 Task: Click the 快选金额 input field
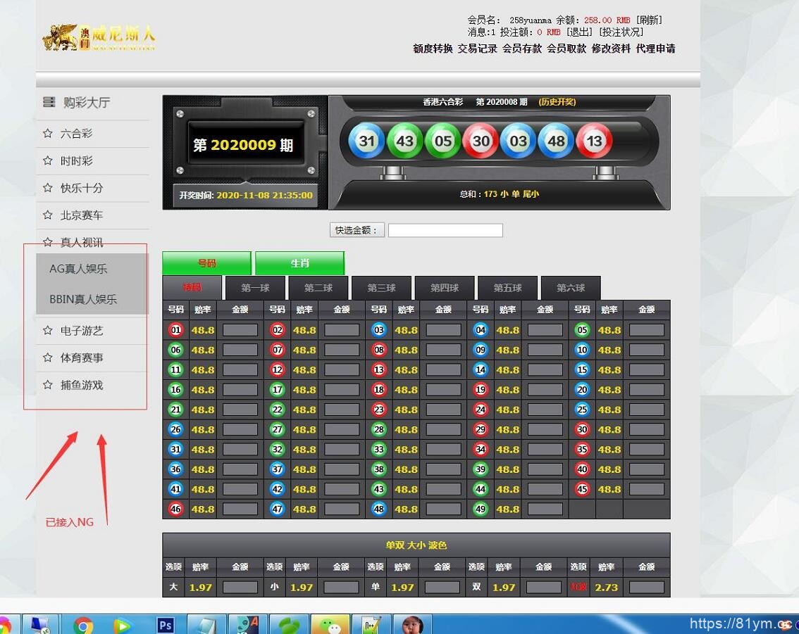pyautogui.click(x=445, y=230)
